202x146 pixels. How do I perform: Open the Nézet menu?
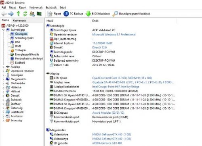(13, 8)
